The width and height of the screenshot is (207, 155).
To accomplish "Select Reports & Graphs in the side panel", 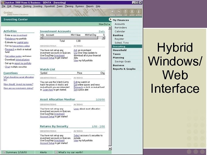I will (124, 69).
